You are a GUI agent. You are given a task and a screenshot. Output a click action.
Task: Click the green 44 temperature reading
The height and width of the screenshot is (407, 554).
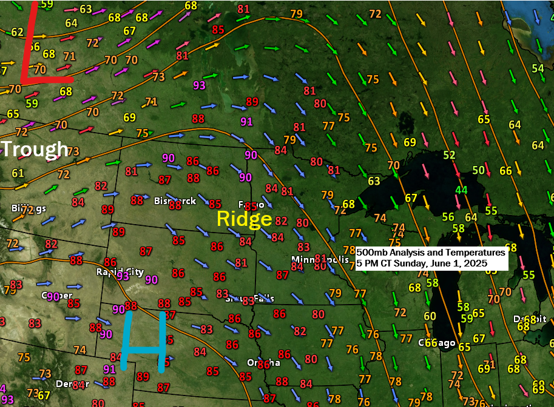point(462,190)
